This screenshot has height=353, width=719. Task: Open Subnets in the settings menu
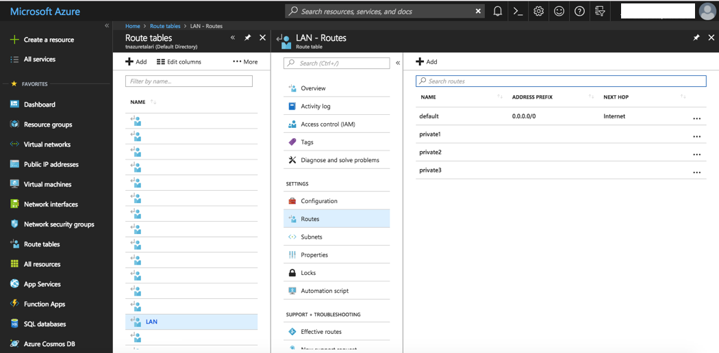pos(311,237)
